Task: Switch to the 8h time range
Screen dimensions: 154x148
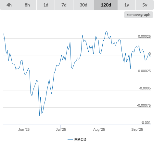Action: (27, 5)
